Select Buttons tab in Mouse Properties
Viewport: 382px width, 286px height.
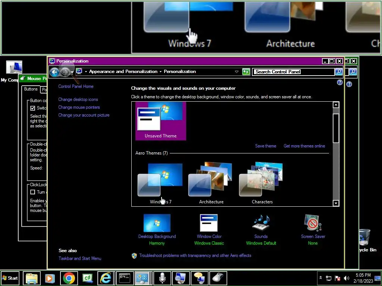coord(31,89)
